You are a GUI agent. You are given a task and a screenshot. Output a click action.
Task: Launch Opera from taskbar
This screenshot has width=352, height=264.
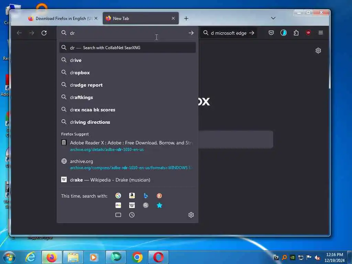coord(158,257)
